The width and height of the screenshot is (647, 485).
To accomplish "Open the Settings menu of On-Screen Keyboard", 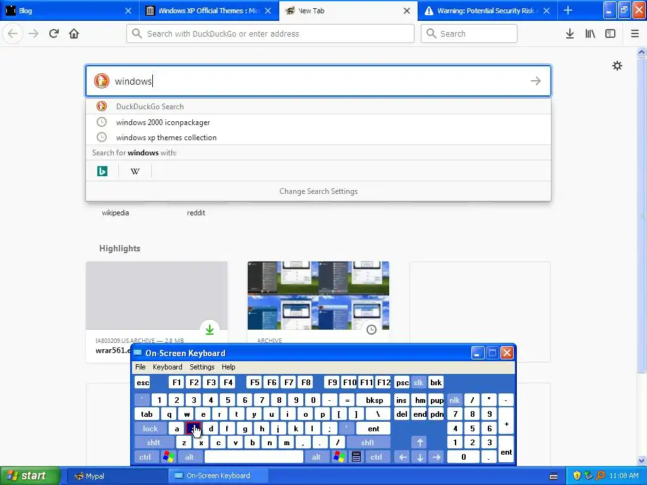I will tap(202, 367).
